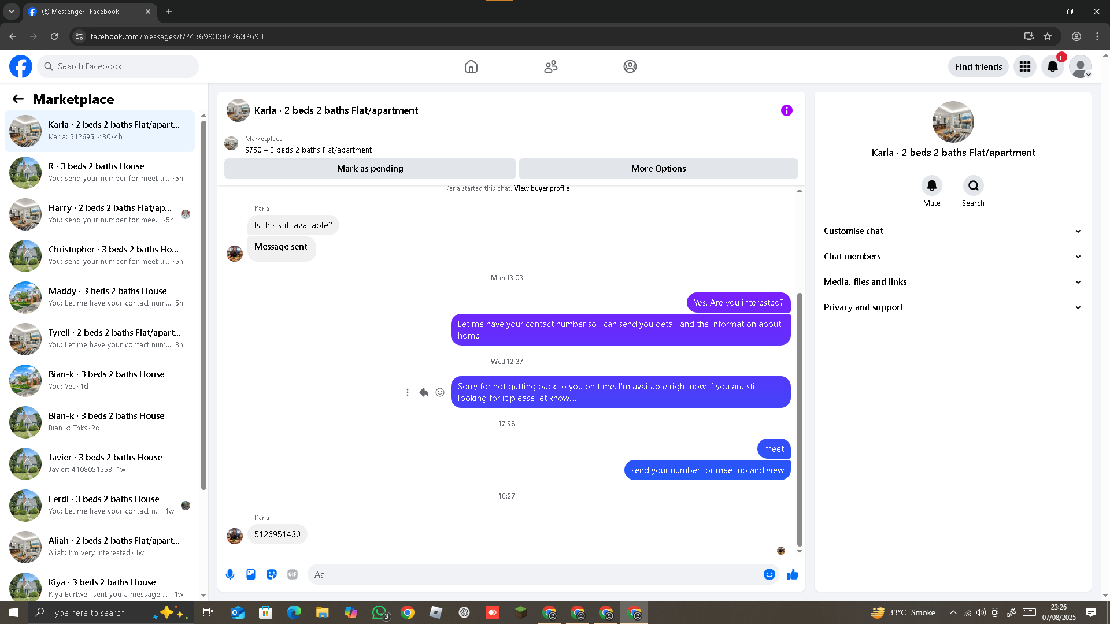Click the Mark as pending button
This screenshot has width=1110, height=624.
click(x=370, y=169)
